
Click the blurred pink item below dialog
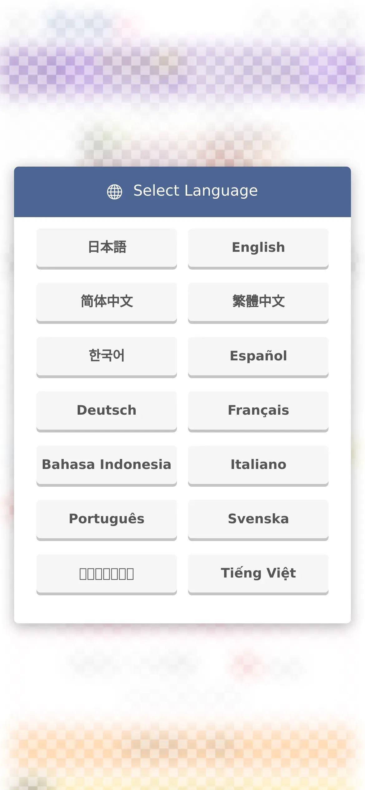click(246, 665)
